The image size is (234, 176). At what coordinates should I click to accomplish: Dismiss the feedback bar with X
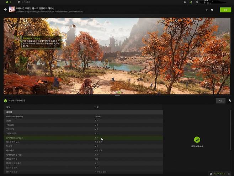click(x=229, y=174)
